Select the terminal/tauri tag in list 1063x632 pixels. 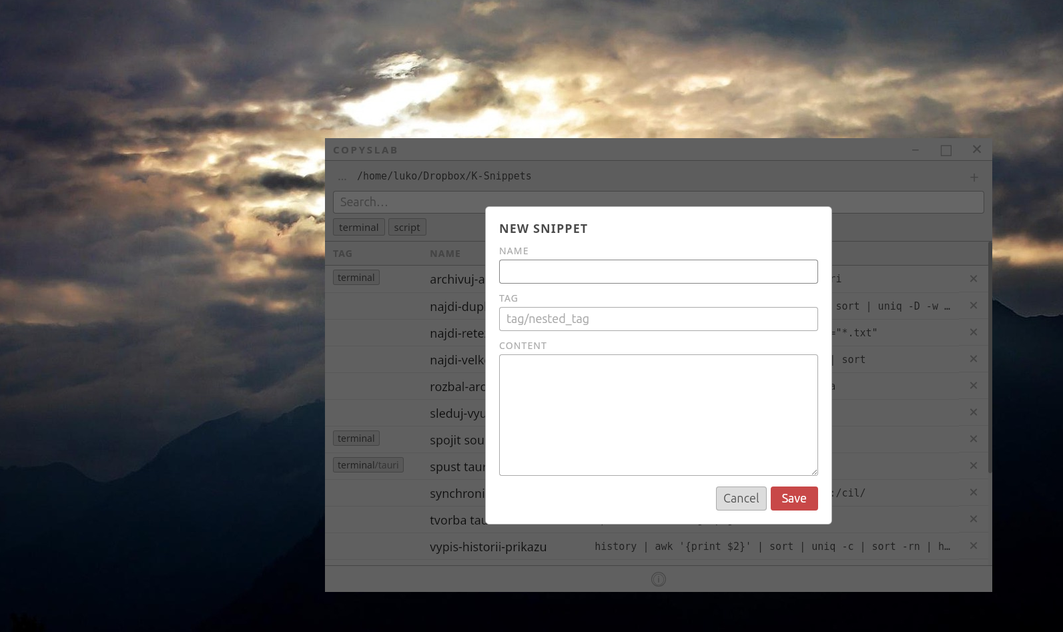[x=368, y=465]
